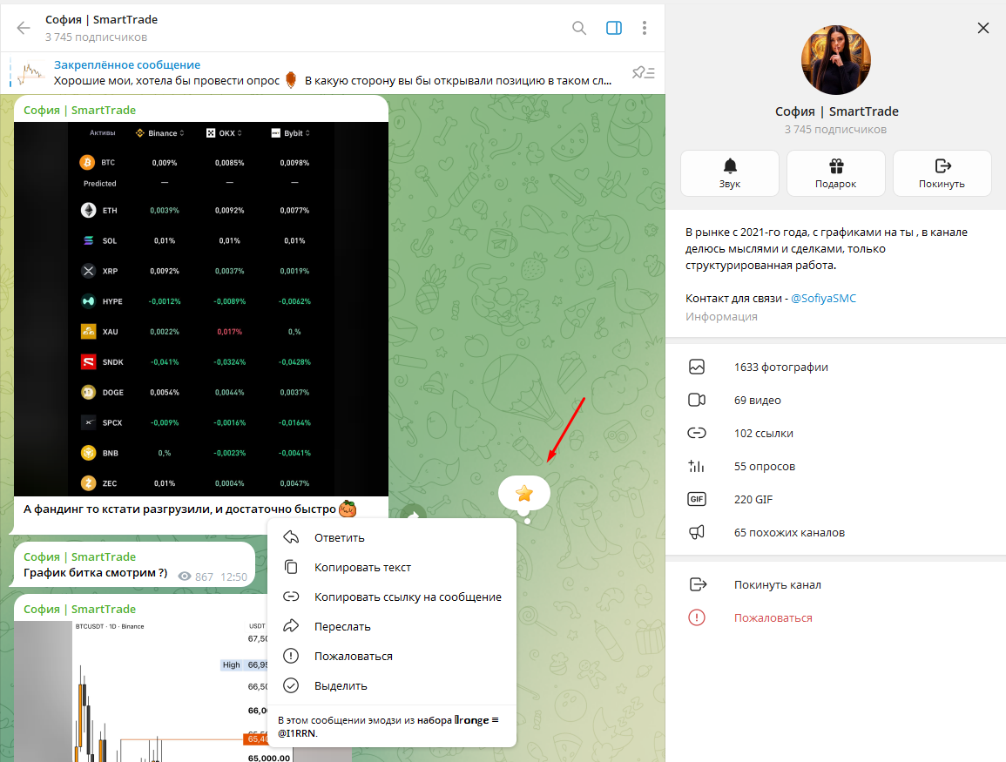Click the Покинуть button under the profile

(942, 173)
